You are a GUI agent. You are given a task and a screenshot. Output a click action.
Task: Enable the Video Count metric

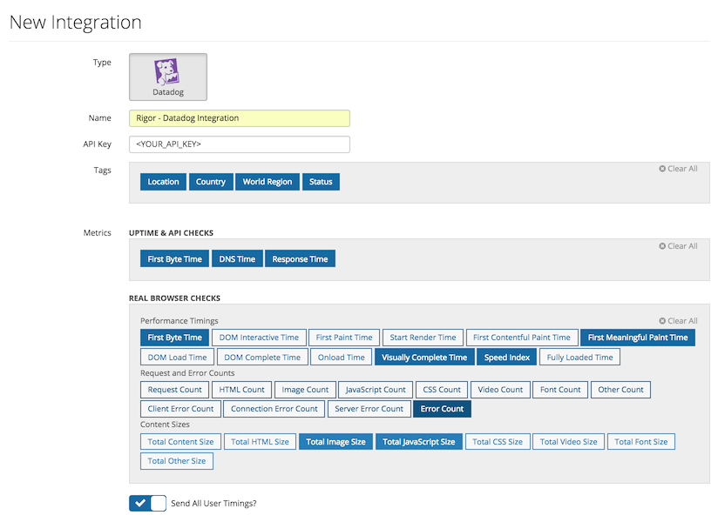pos(500,390)
